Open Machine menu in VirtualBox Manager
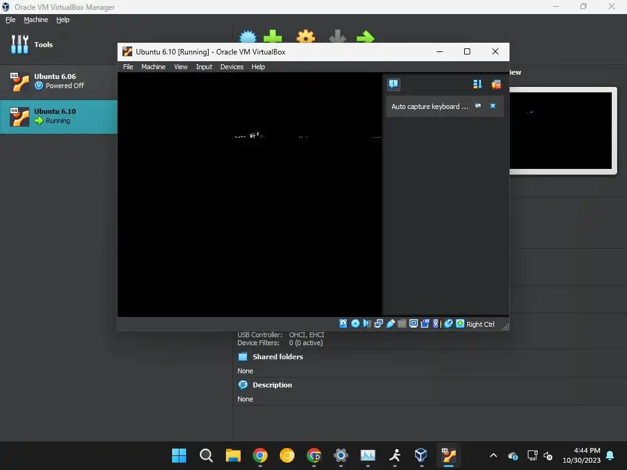This screenshot has height=470, width=627. coord(36,20)
